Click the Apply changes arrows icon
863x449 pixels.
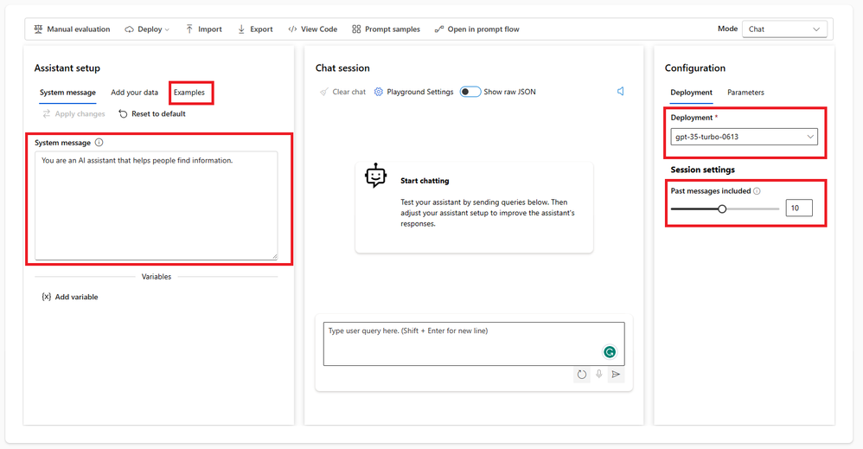46,113
